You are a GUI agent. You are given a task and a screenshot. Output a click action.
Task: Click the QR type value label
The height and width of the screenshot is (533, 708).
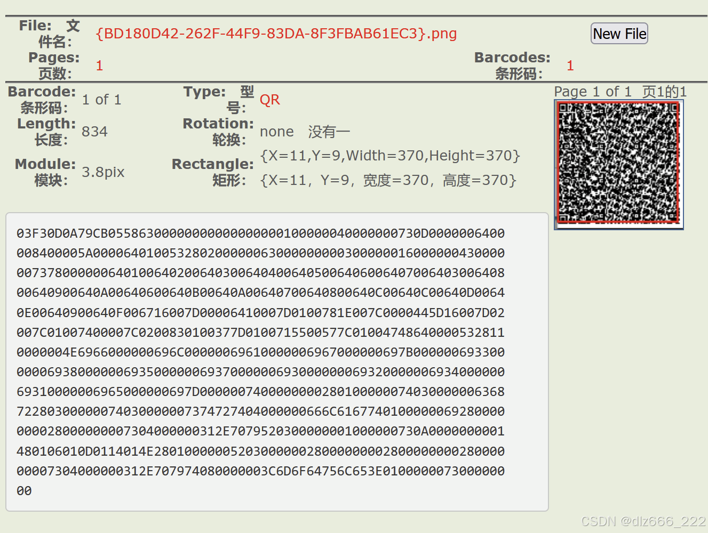(x=269, y=99)
